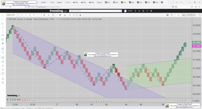Image resolution: width=202 pixels, height=109 pixels.
Task: Open the user profile avatar
Action: tap(125, 11)
